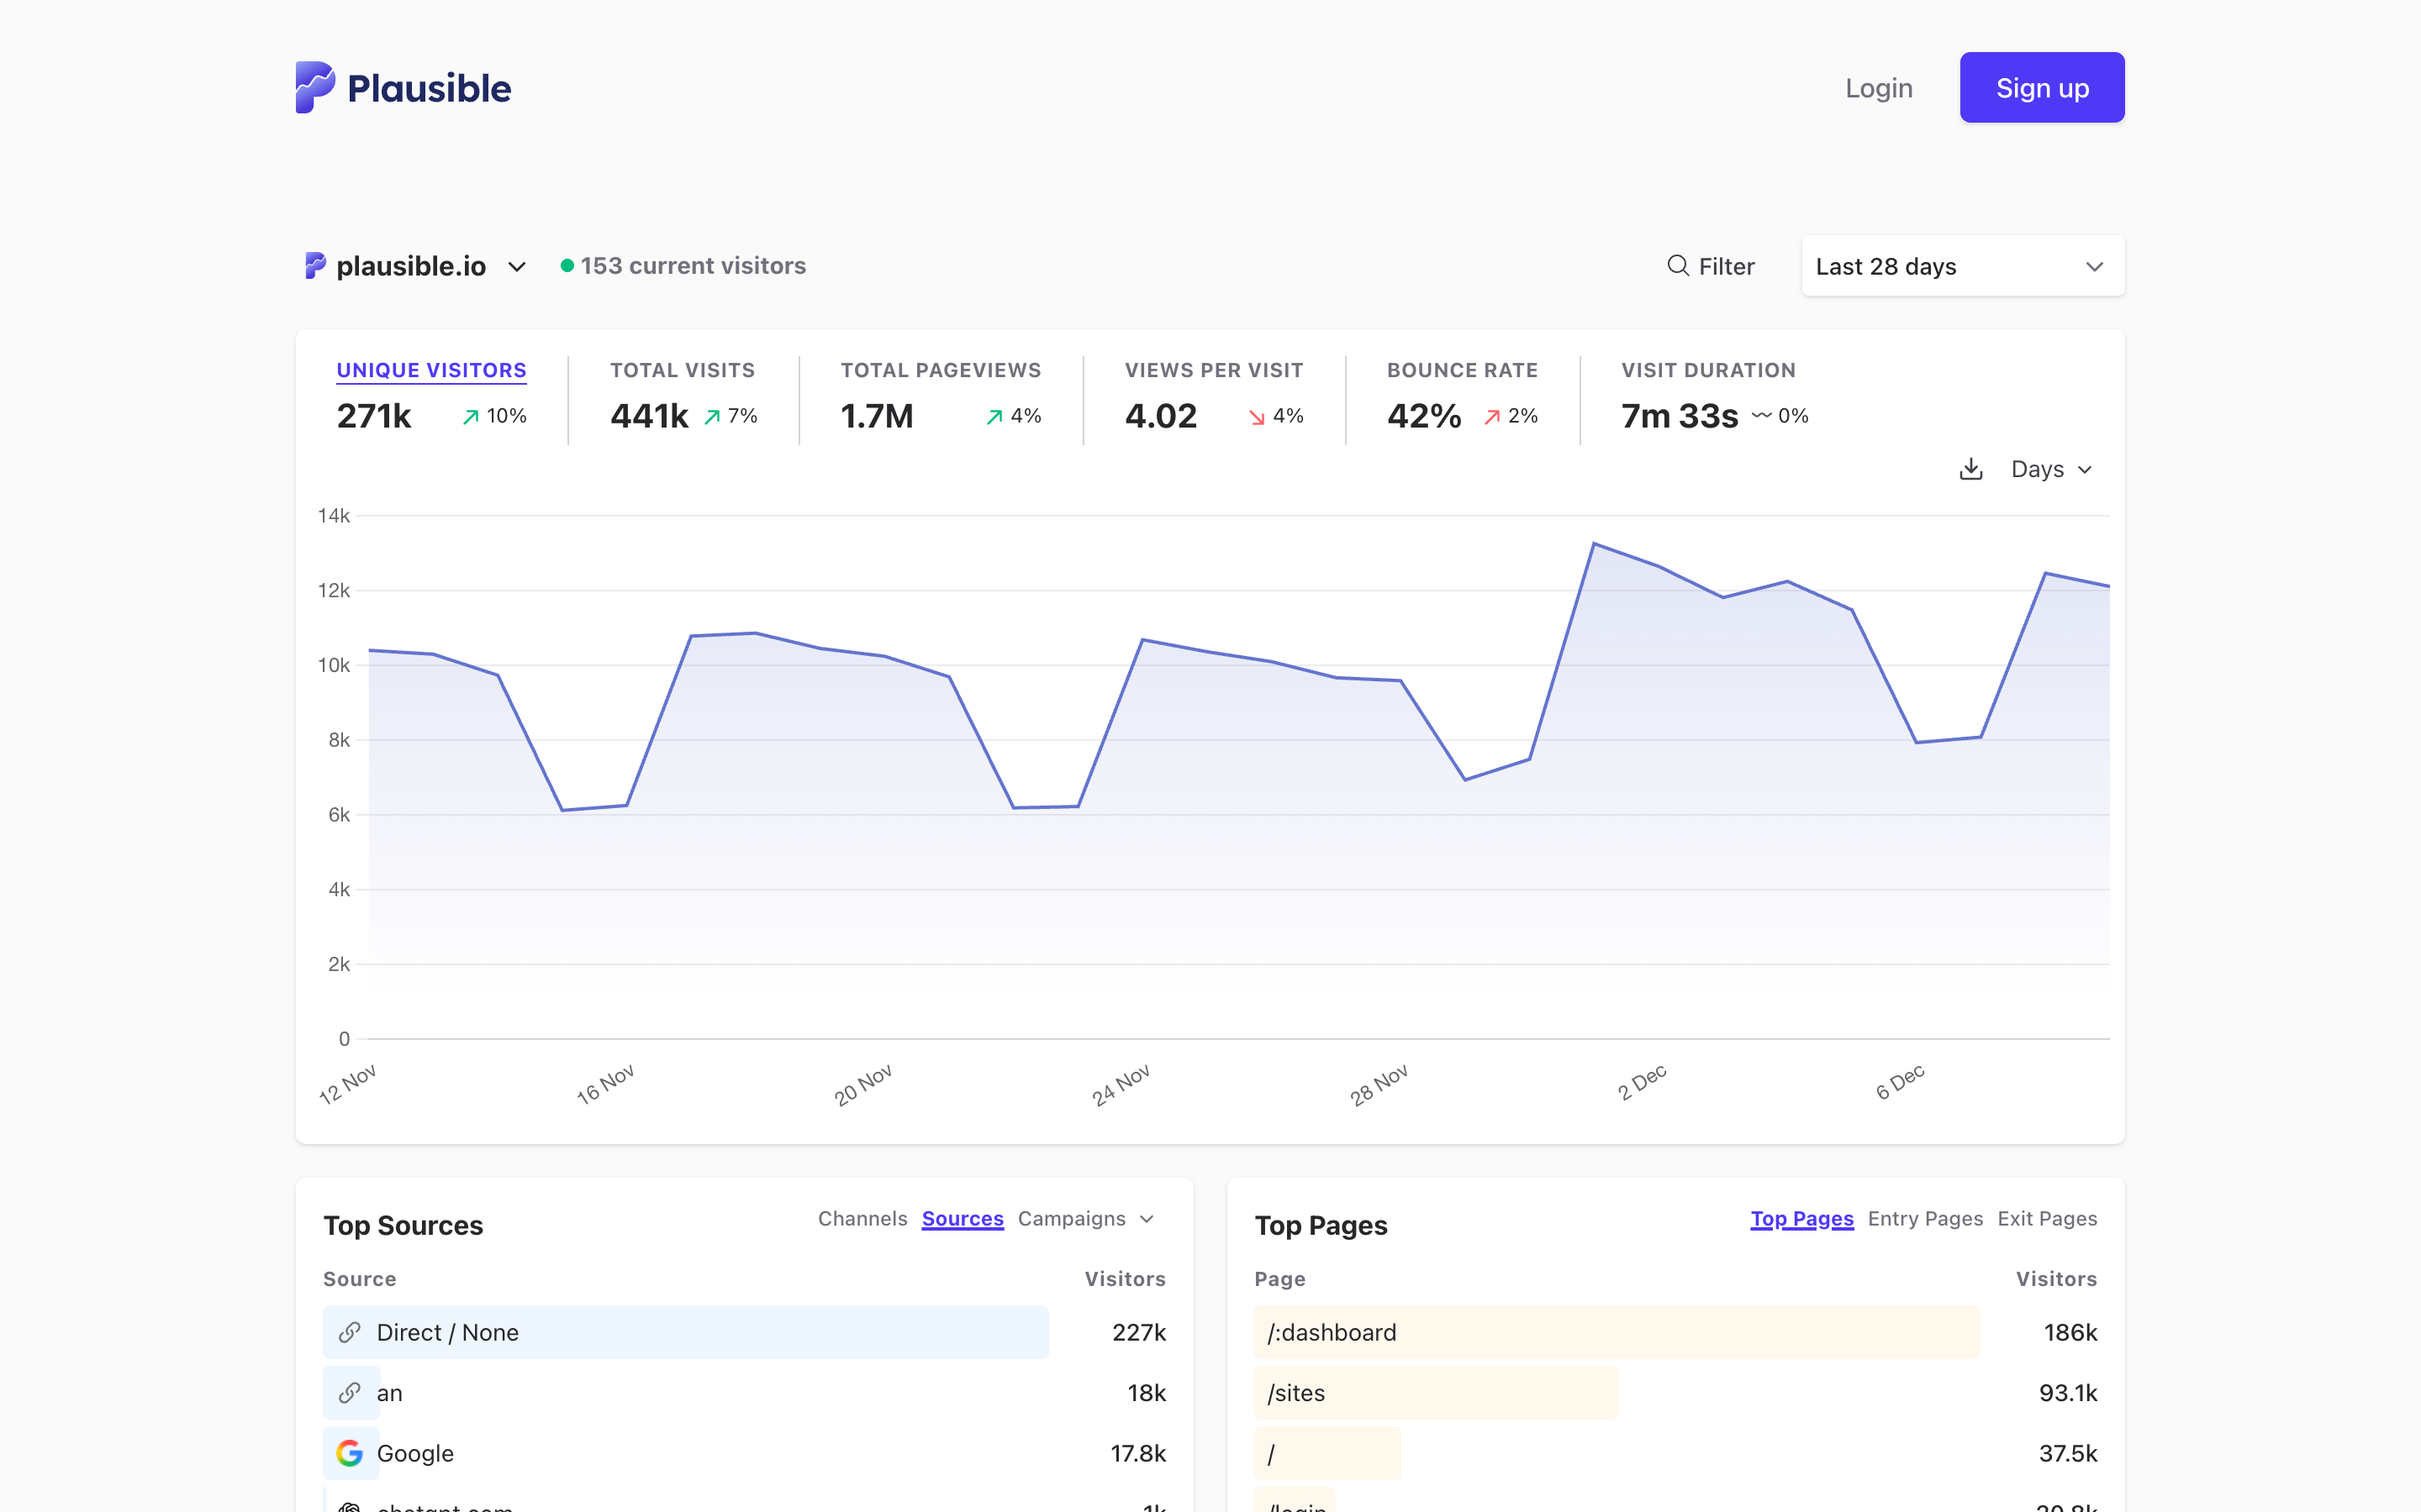Select the Unique Visitors metric

pyautogui.click(x=431, y=371)
